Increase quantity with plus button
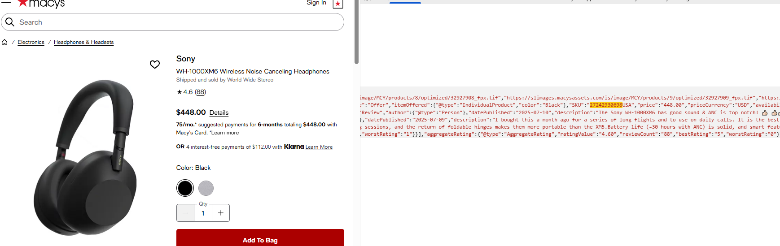 pyautogui.click(x=221, y=213)
